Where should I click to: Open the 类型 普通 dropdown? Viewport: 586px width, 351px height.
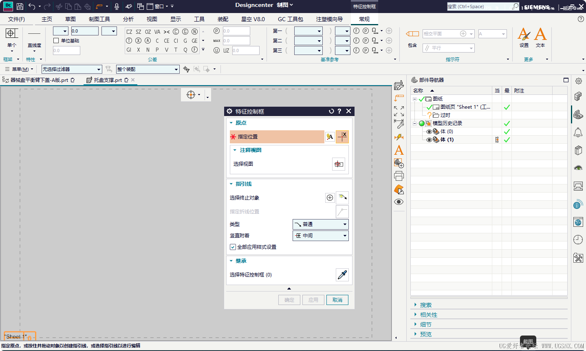coord(321,224)
